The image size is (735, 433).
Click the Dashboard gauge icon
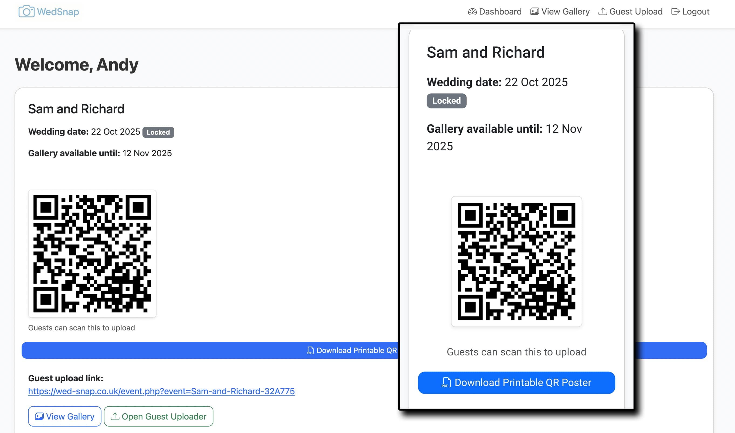[472, 12]
